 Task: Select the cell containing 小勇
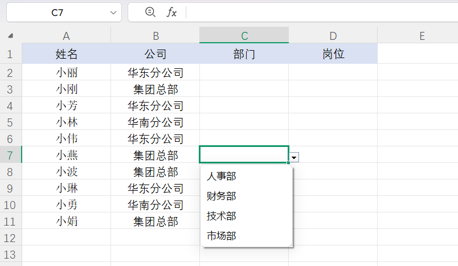click(x=66, y=204)
